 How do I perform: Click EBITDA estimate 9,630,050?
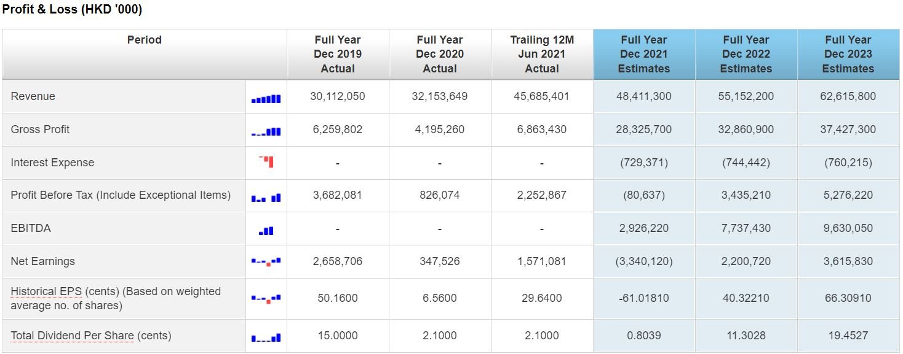848,228
